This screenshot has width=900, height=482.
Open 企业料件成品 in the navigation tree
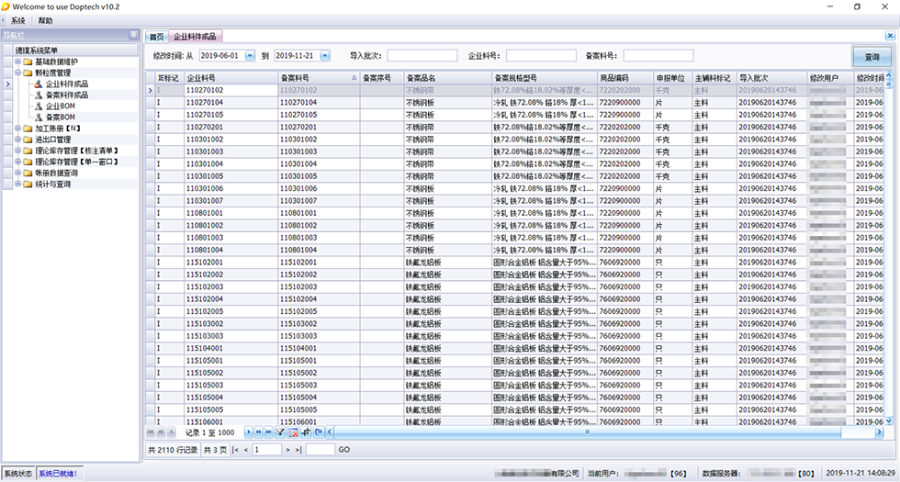[x=66, y=84]
